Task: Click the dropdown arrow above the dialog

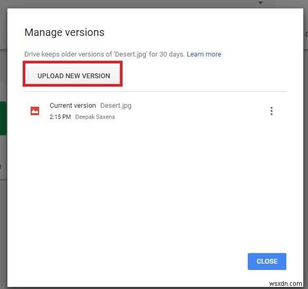Action: (x=260, y=3)
